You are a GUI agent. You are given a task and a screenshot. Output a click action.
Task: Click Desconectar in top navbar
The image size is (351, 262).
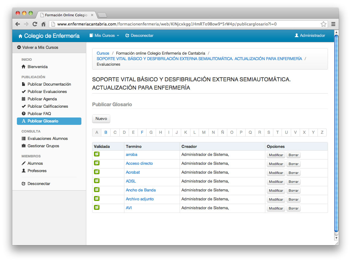click(139, 36)
